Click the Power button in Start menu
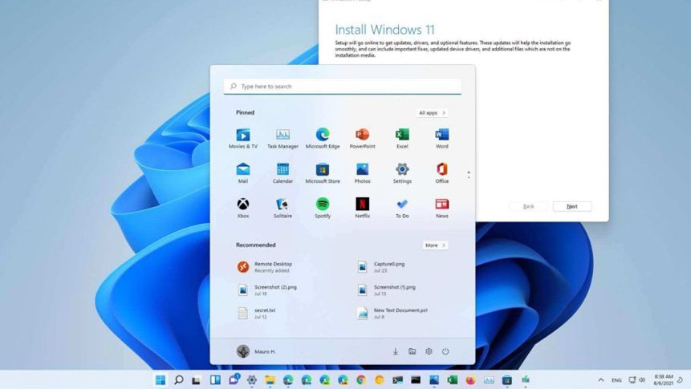The height and width of the screenshot is (389, 691). click(445, 351)
